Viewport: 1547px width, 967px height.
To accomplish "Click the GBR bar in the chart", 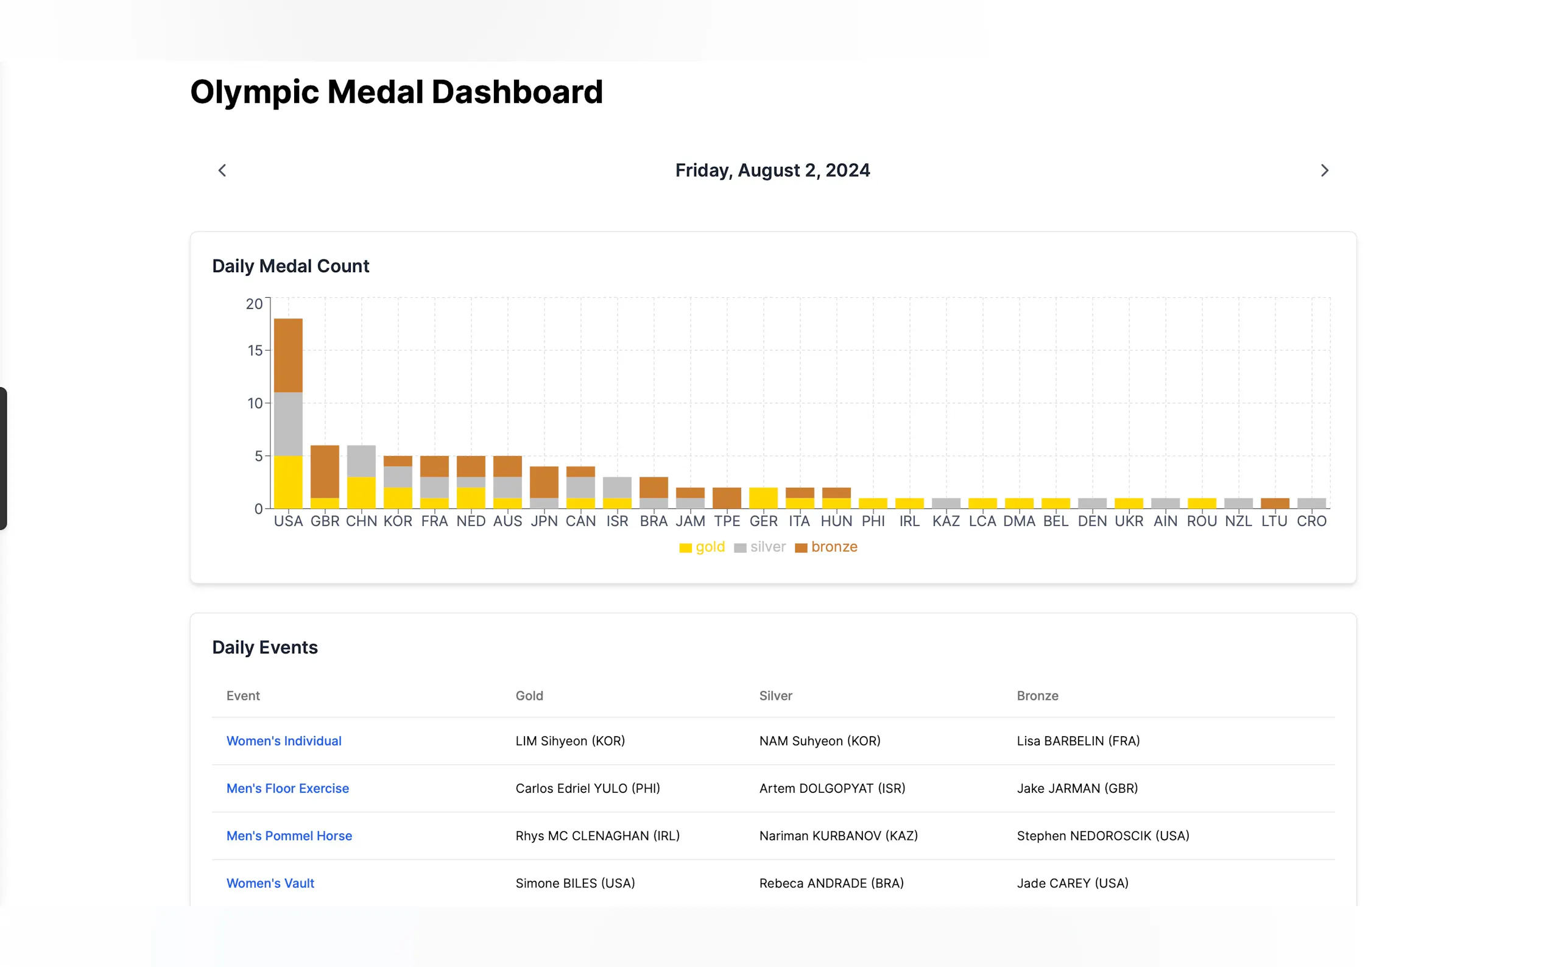I will [x=324, y=473].
